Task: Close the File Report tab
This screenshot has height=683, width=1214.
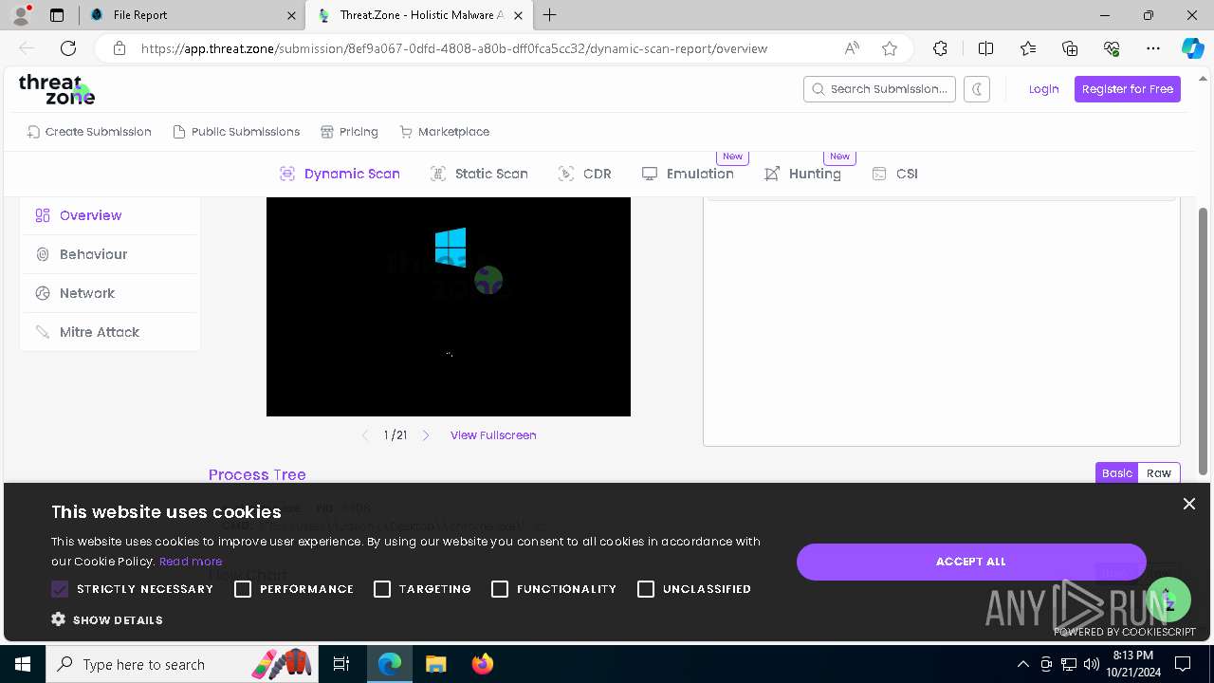Action: coord(291,15)
